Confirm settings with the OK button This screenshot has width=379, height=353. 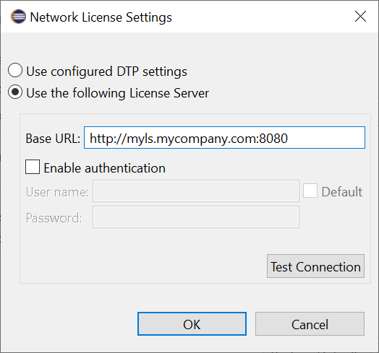192,324
